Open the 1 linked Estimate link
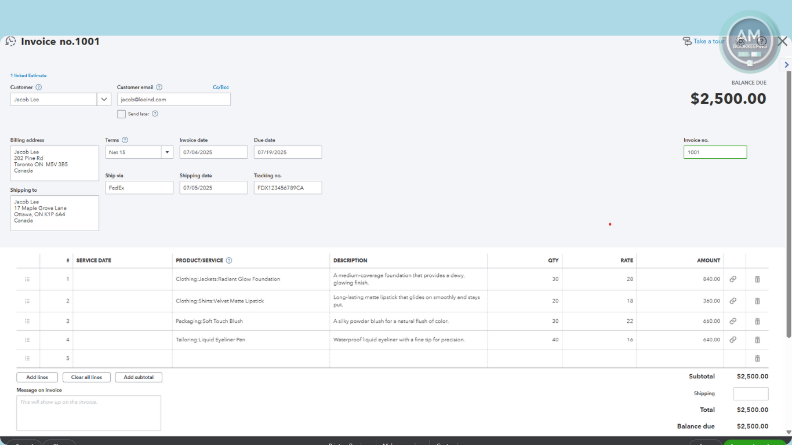Viewport: 792px width, 445px height. [28, 75]
